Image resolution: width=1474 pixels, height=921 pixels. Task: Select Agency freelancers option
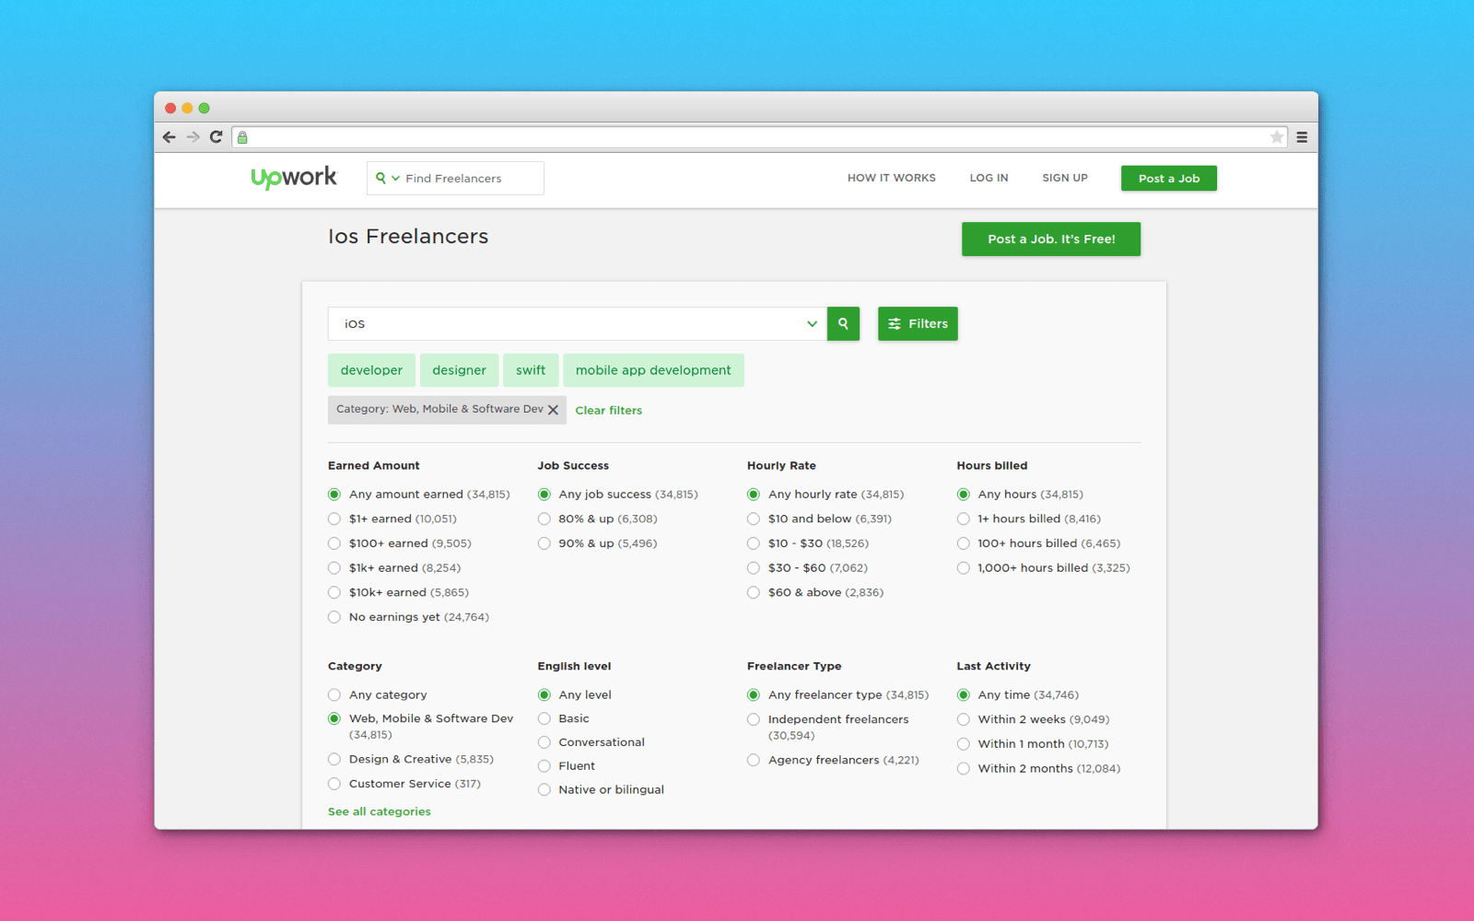point(754,760)
